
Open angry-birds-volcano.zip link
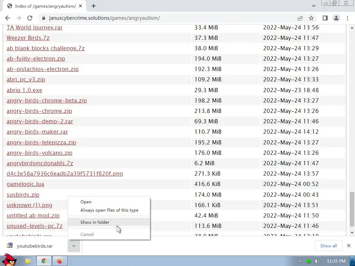point(40,153)
